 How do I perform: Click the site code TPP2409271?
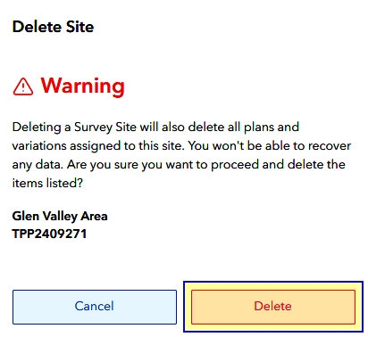(x=49, y=234)
